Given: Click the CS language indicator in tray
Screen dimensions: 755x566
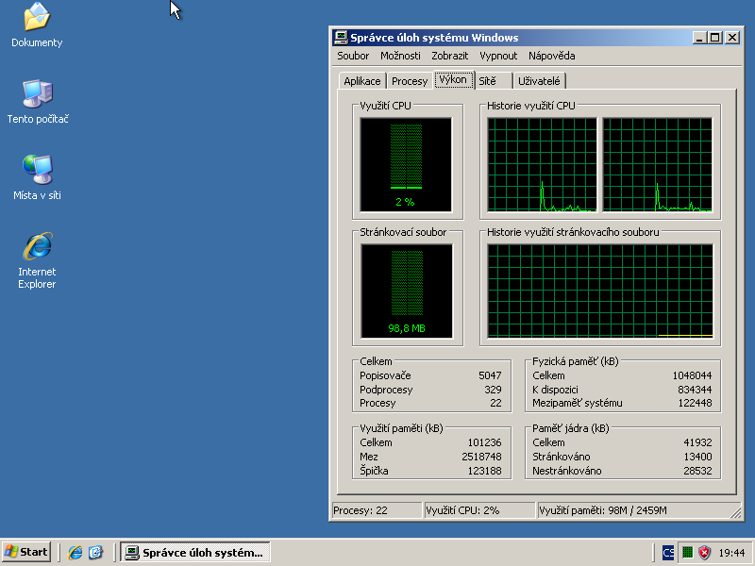Looking at the screenshot, I should 668,553.
